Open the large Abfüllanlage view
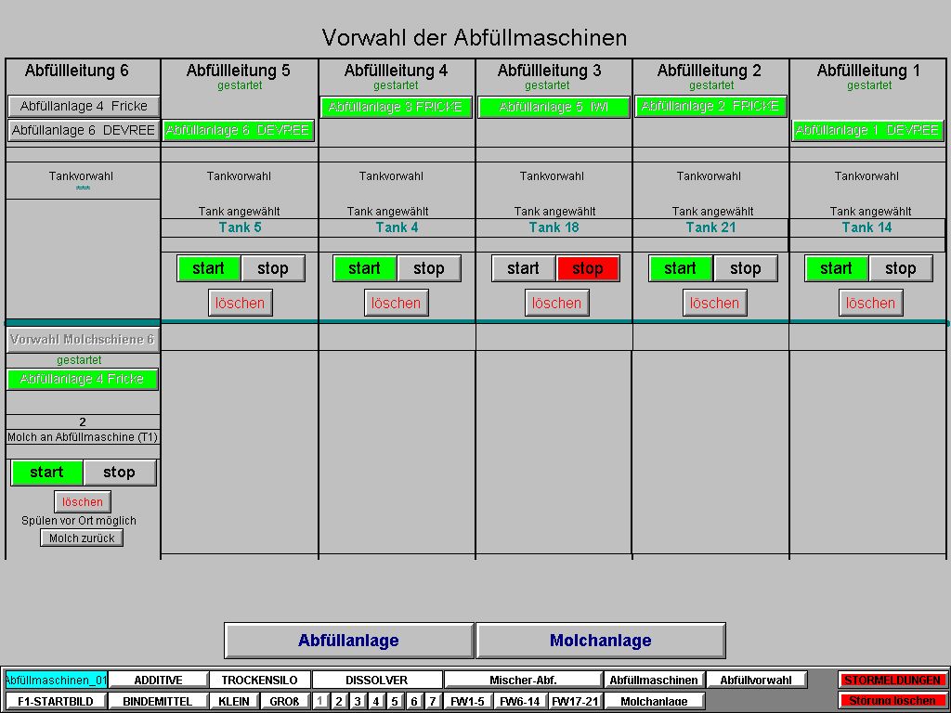The height and width of the screenshot is (713, 951). click(348, 641)
